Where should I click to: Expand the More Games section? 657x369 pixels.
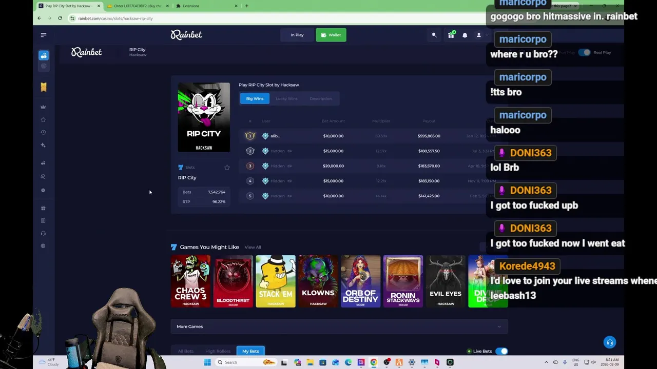pos(339,326)
